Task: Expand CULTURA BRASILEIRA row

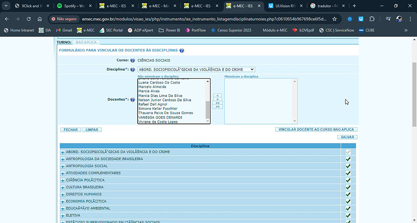Action: click(x=63, y=188)
